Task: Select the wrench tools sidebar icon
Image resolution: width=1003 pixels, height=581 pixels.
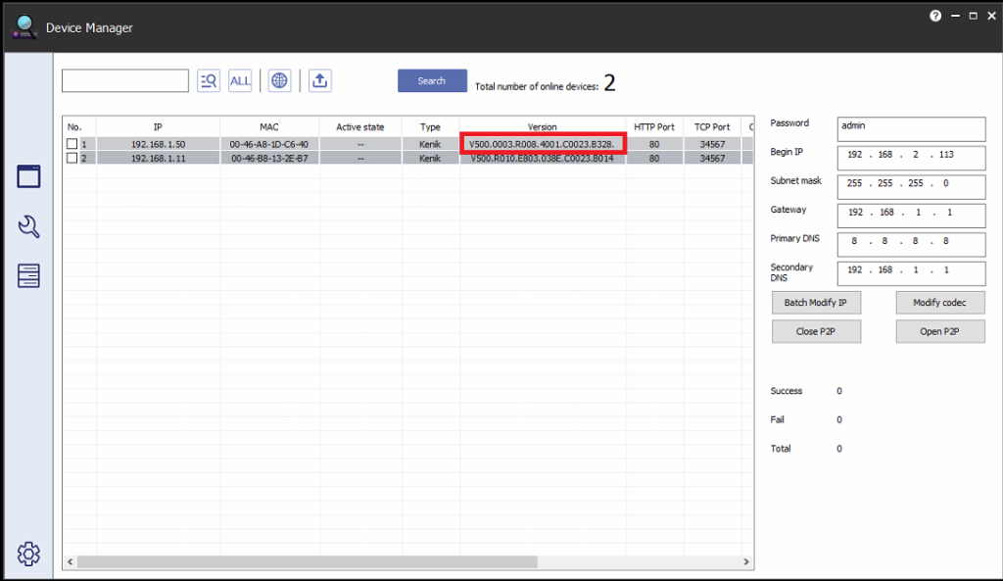Action: click(28, 227)
